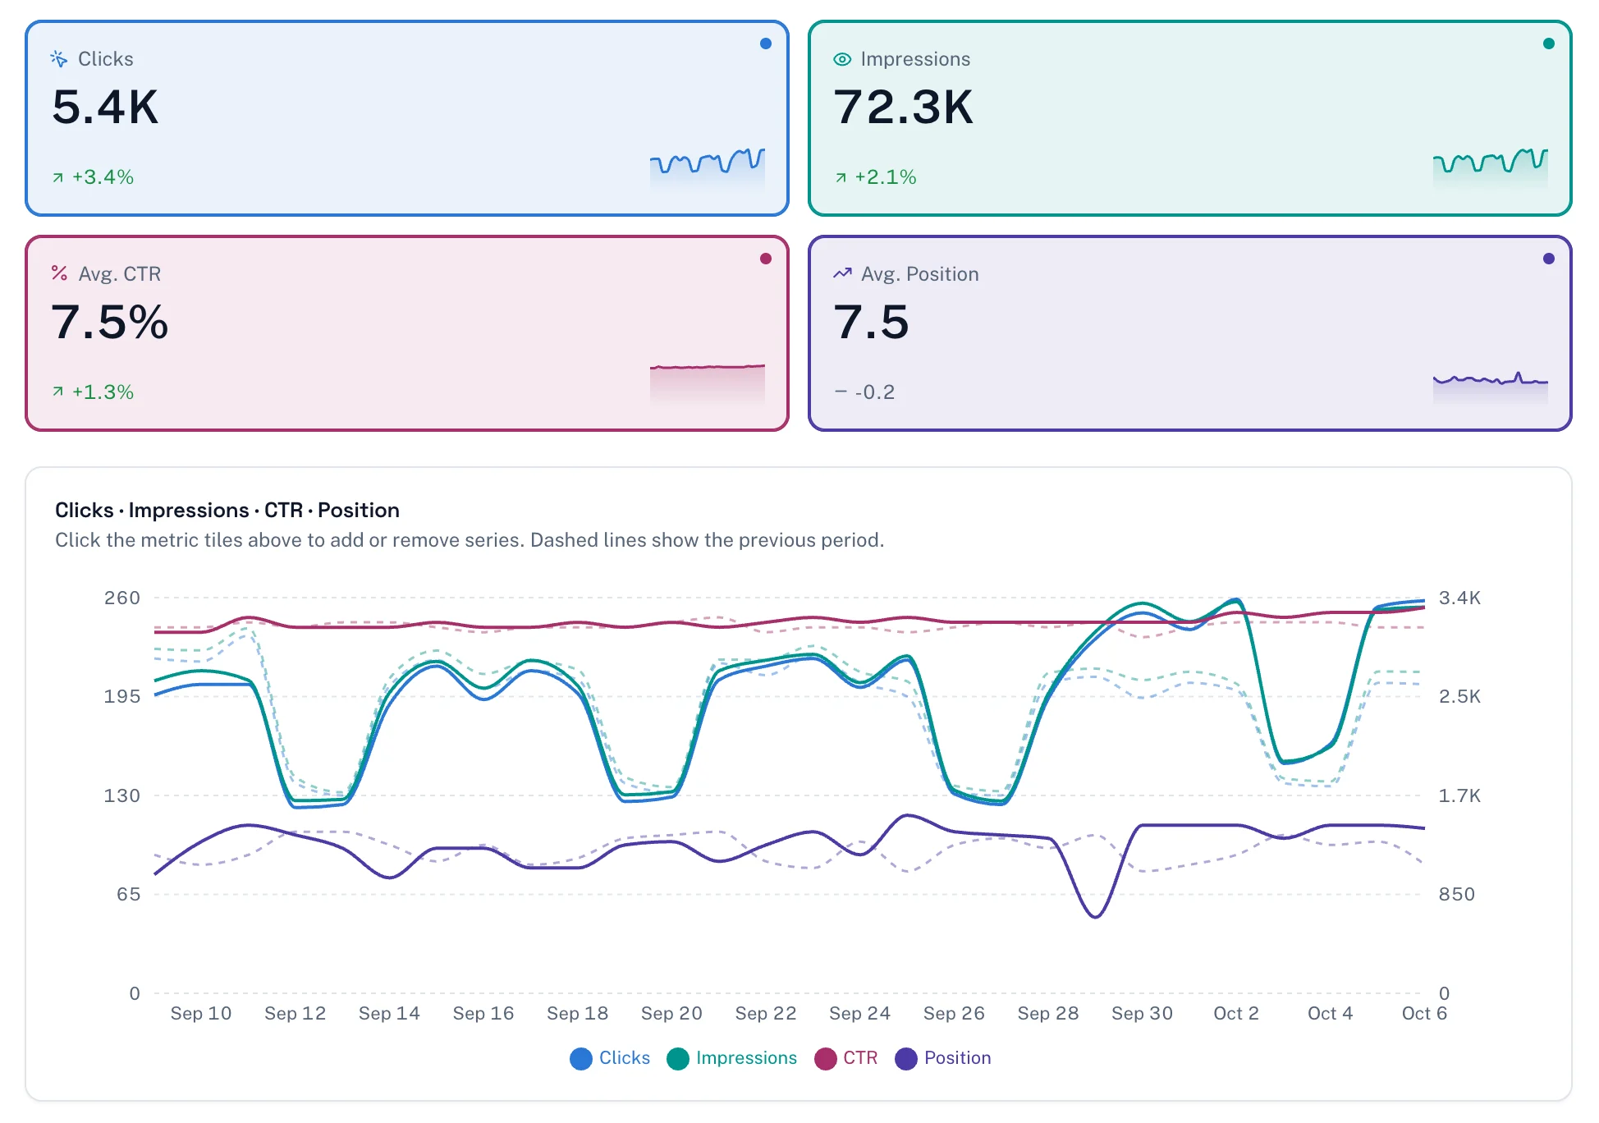
Task: Click the dash icon beside -0.2
Action: point(841,392)
